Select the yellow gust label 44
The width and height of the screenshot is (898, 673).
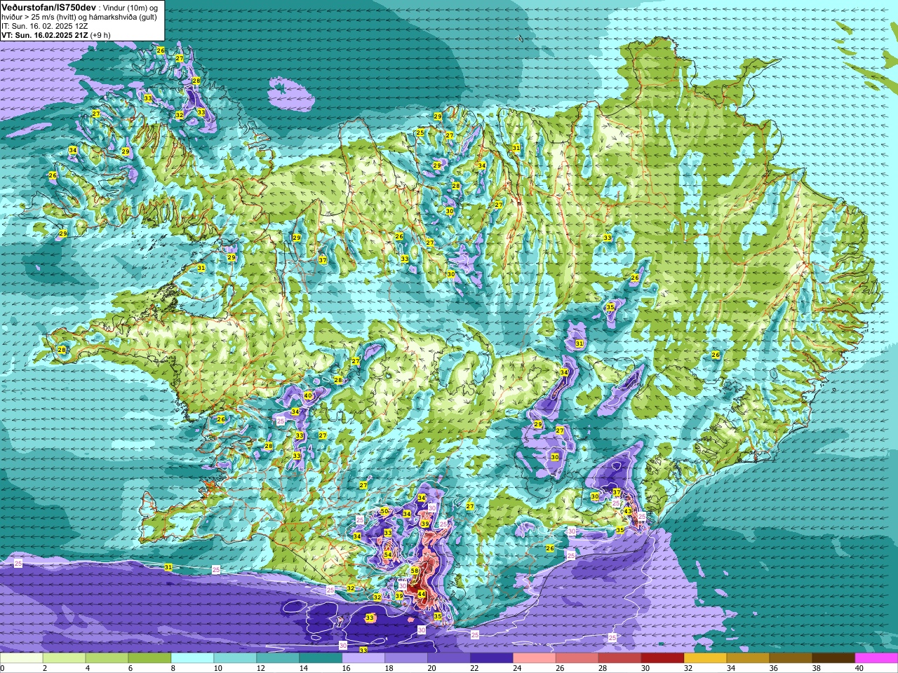[x=421, y=594]
